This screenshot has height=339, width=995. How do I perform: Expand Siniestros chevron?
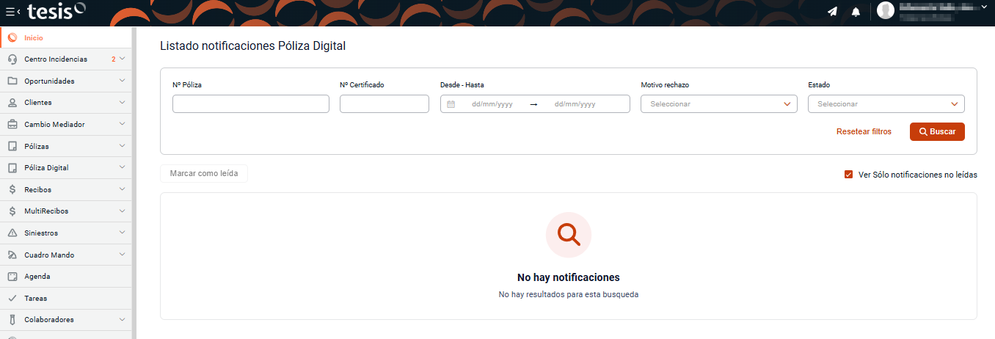coord(123,233)
